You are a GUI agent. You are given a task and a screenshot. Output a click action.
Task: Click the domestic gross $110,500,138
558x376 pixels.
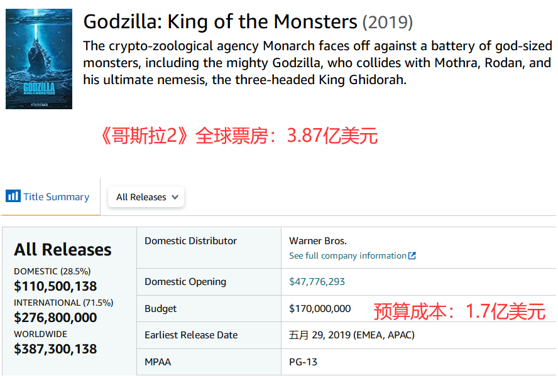pyautogui.click(x=55, y=286)
